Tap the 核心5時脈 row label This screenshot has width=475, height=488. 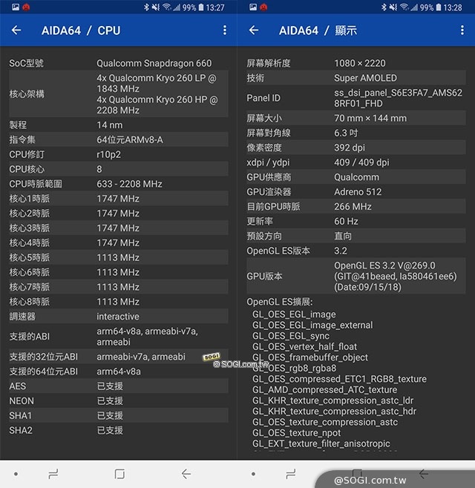(29, 257)
